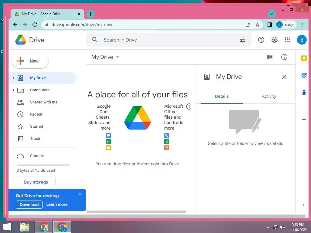Open search options filter icon
This screenshot has width=311, height=233.
click(x=243, y=40)
